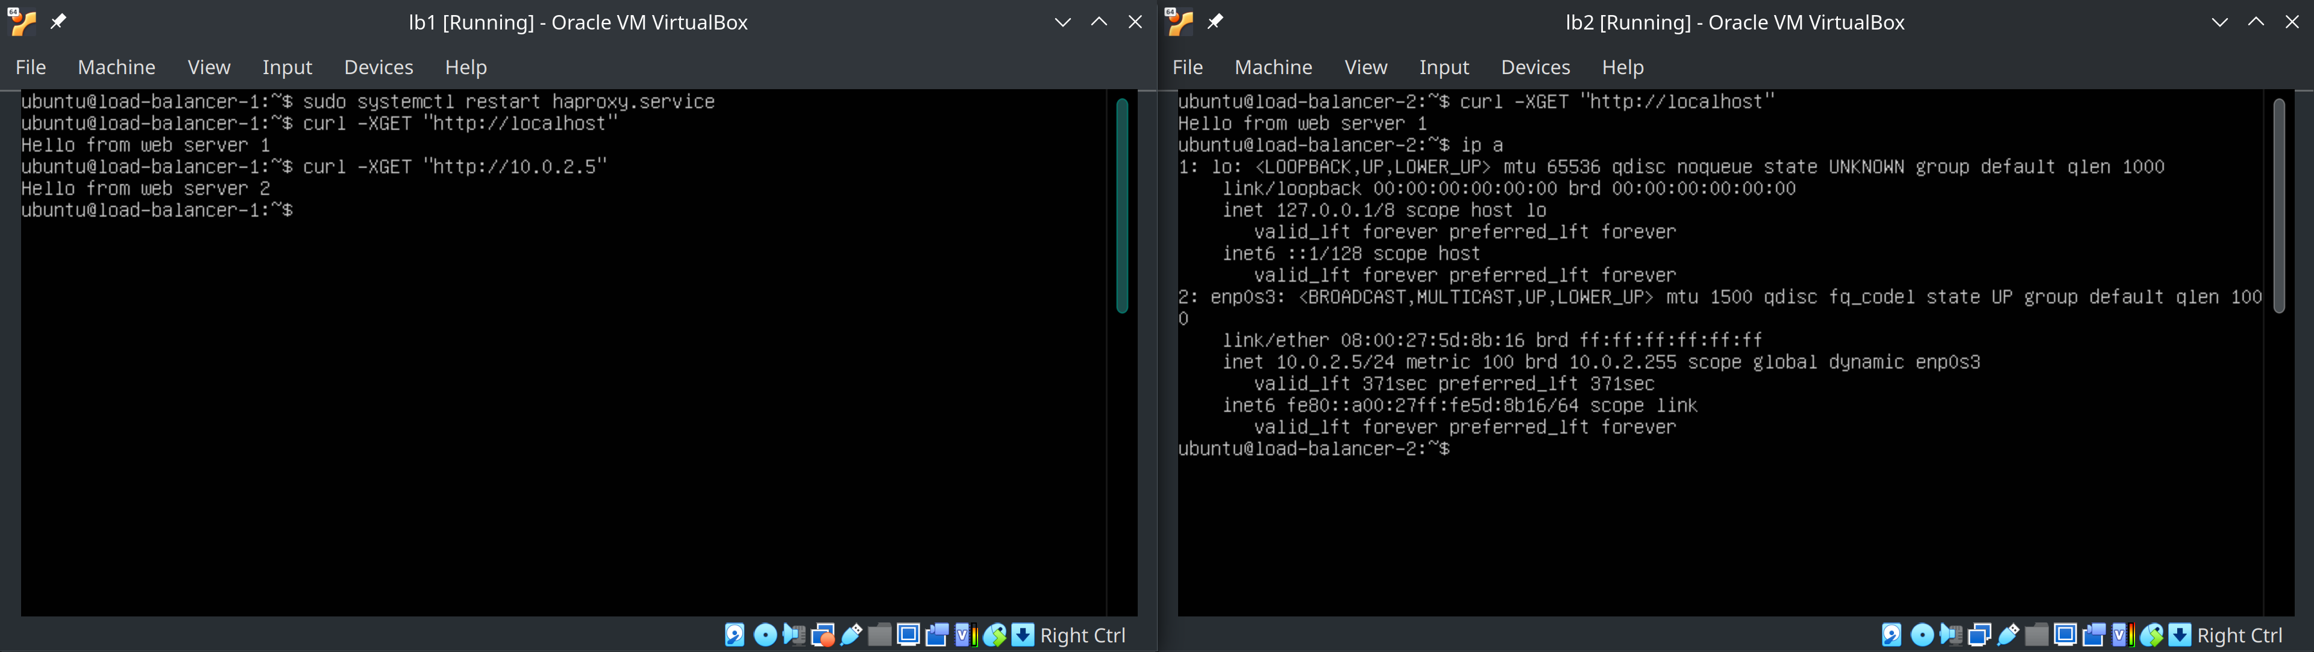The image size is (2314, 652).
Task: Click the VirtualBox app icon in lb1 title bar
Action: [22, 22]
